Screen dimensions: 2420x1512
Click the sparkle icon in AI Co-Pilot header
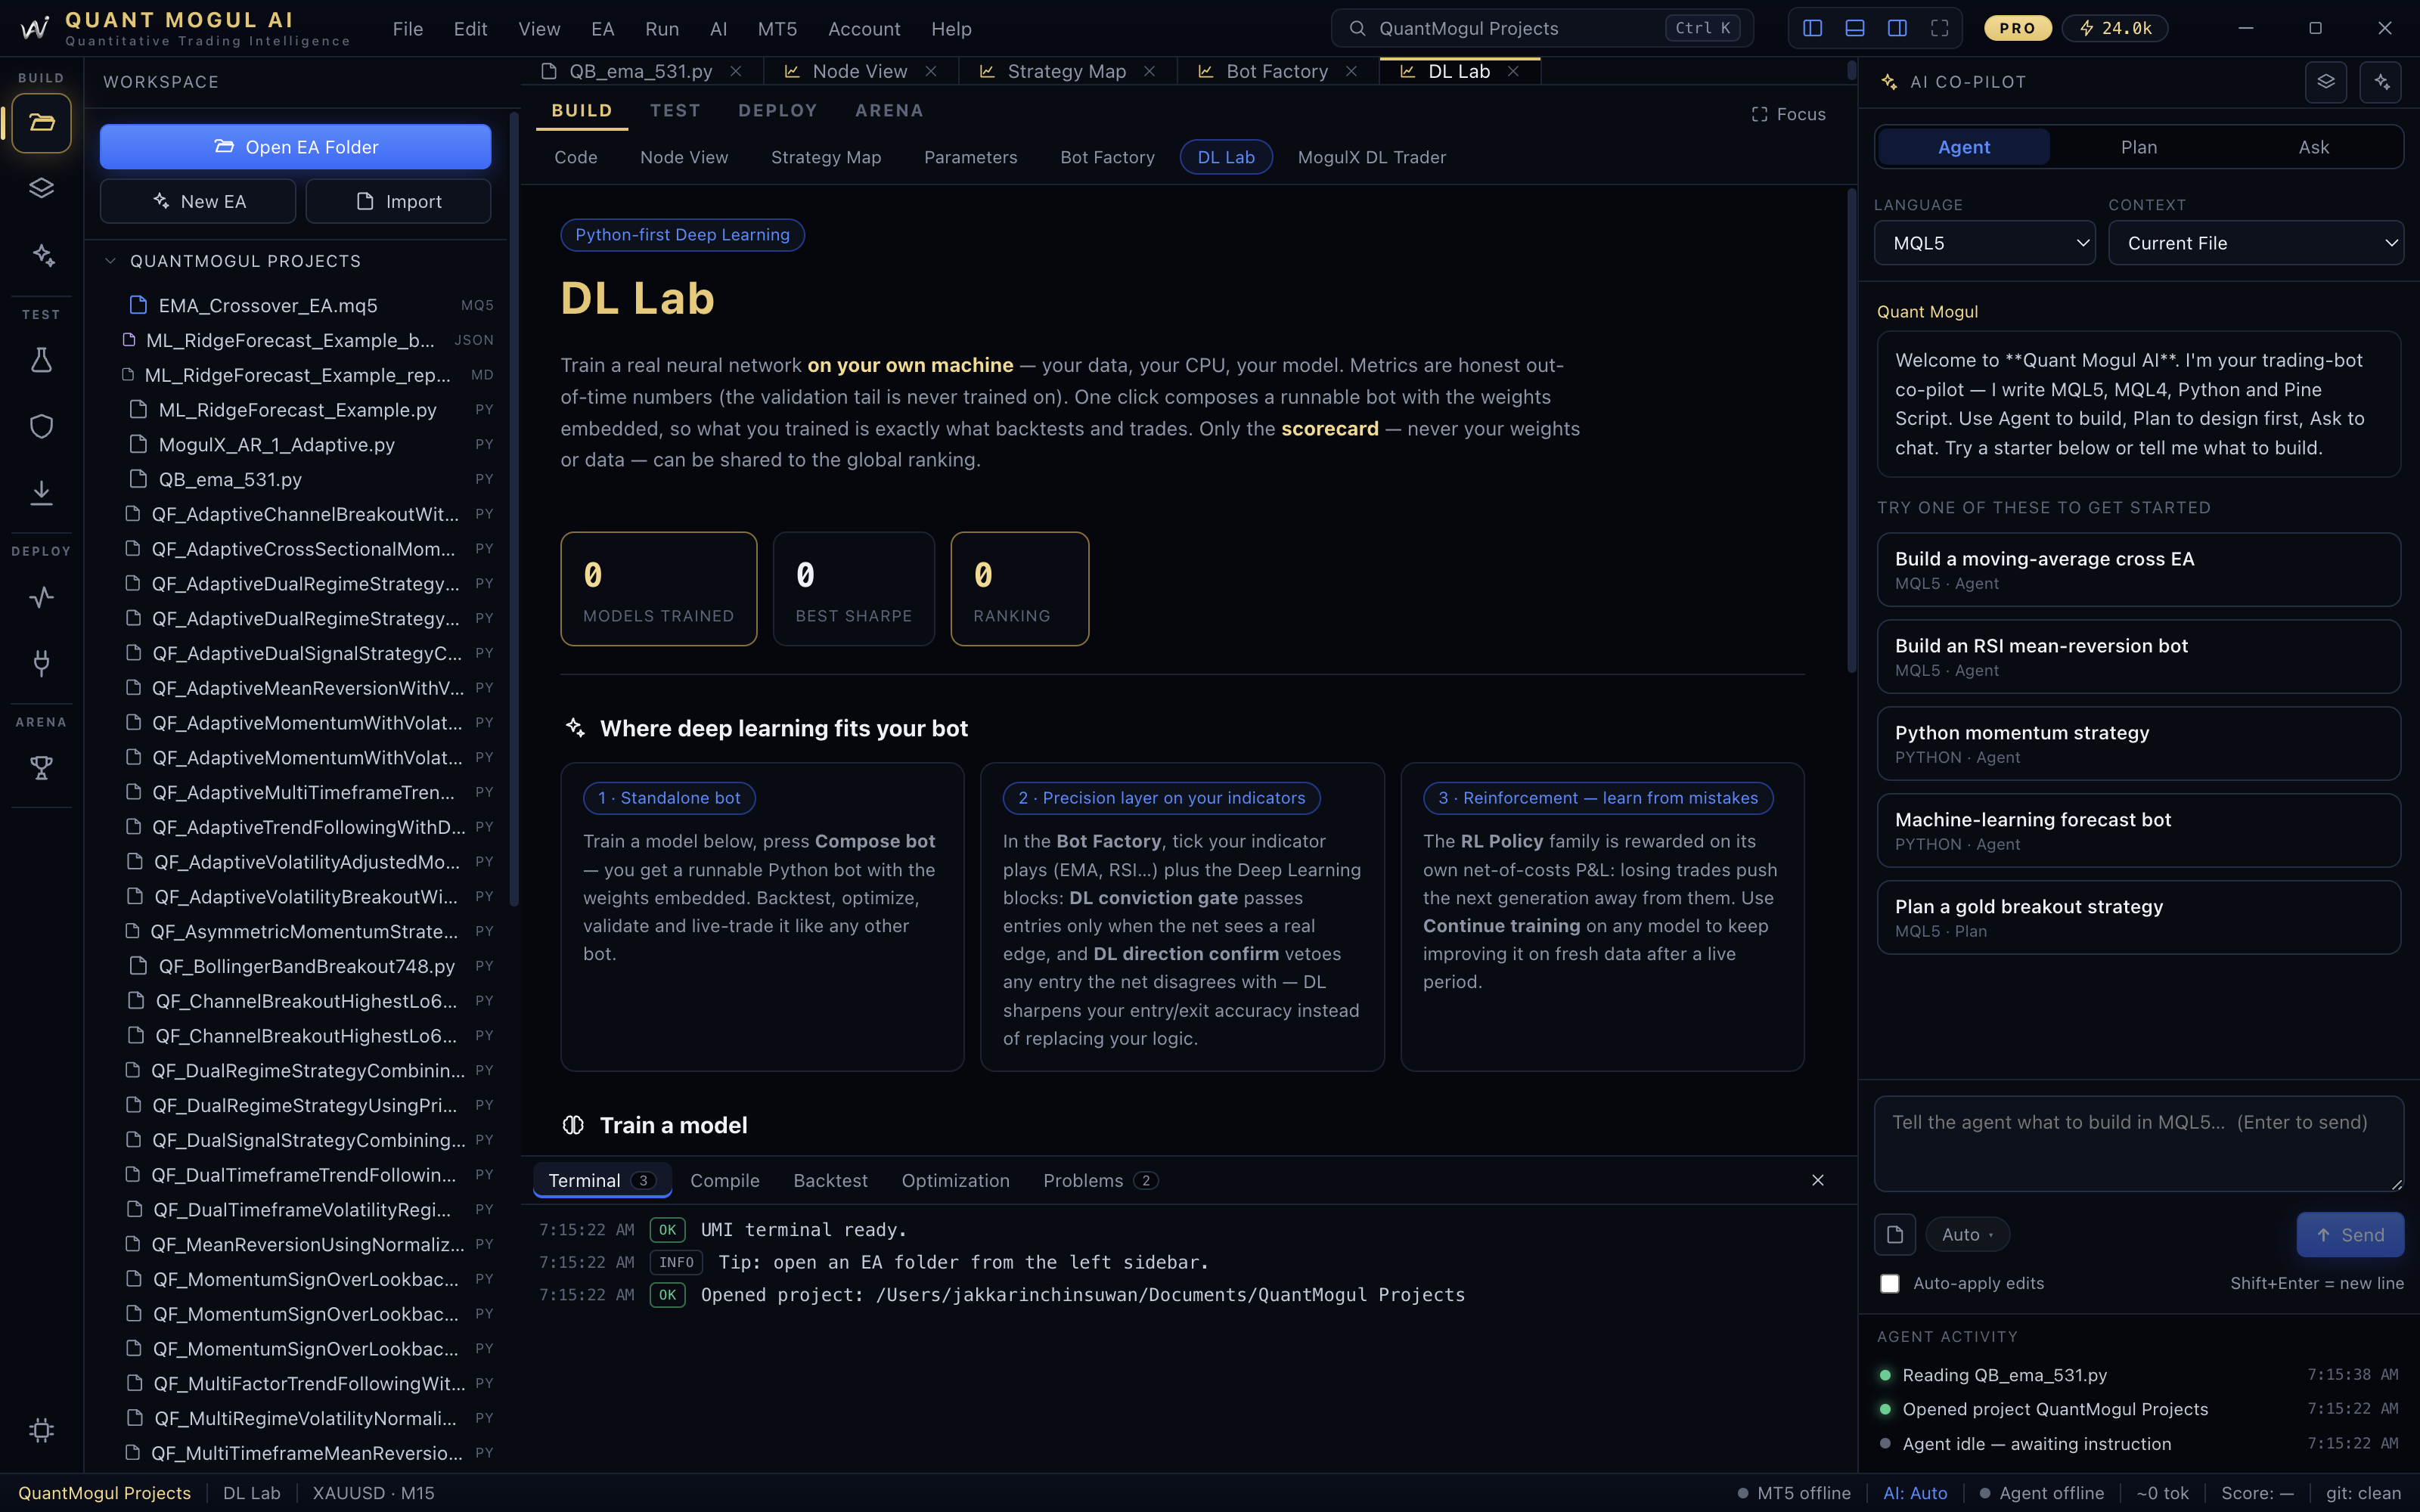(x=2381, y=82)
